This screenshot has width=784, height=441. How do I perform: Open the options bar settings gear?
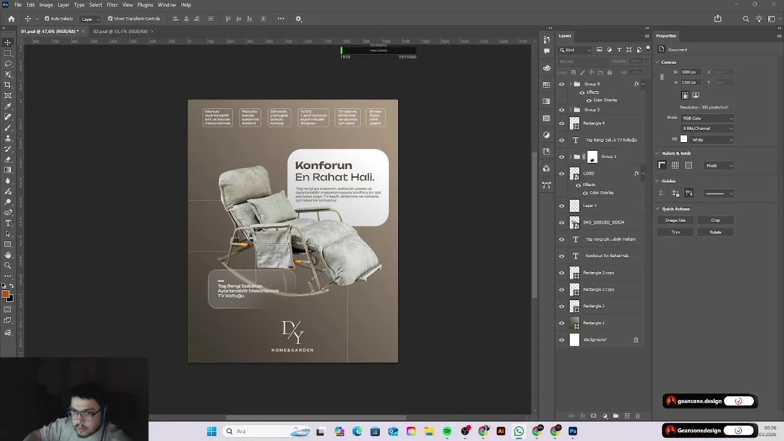[298, 19]
